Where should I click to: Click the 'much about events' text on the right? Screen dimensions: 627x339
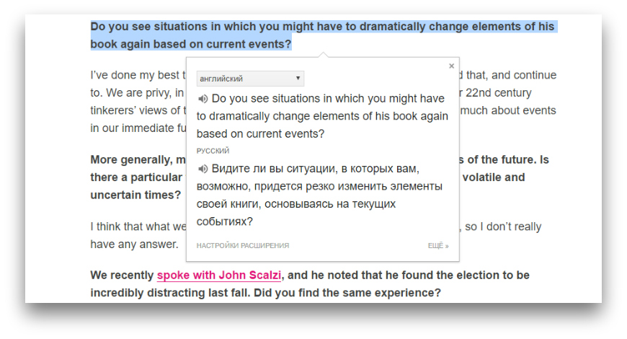pyautogui.click(x=508, y=110)
